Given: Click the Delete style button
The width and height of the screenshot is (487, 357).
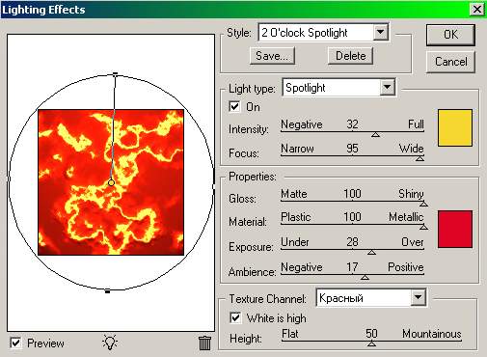Looking at the screenshot, I should tap(350, 56).
